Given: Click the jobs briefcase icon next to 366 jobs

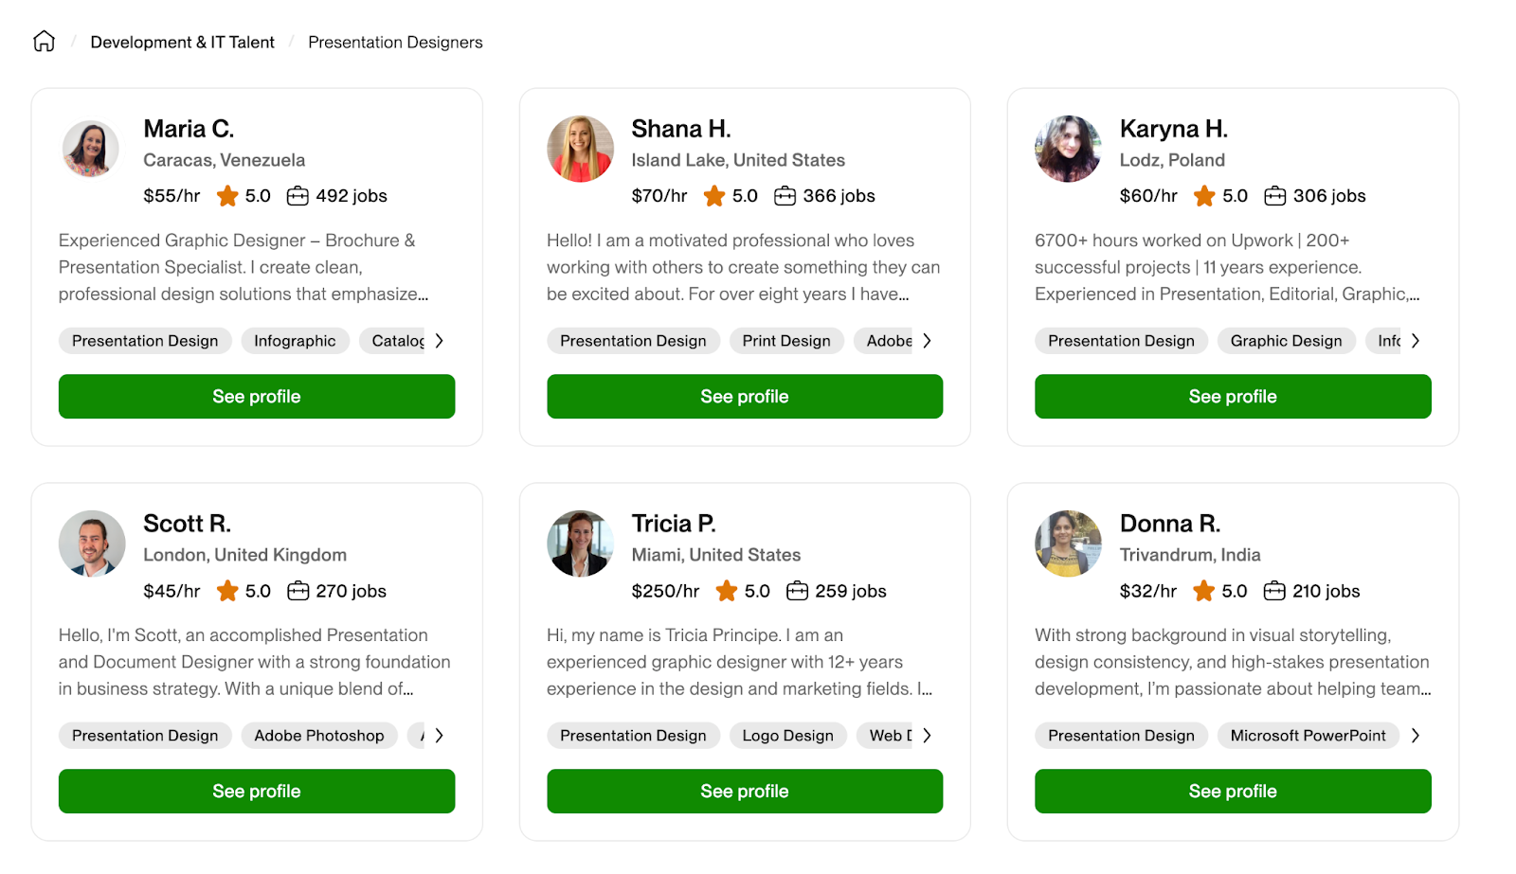Looking at the screenshot, I should click(x=785, y=196).
